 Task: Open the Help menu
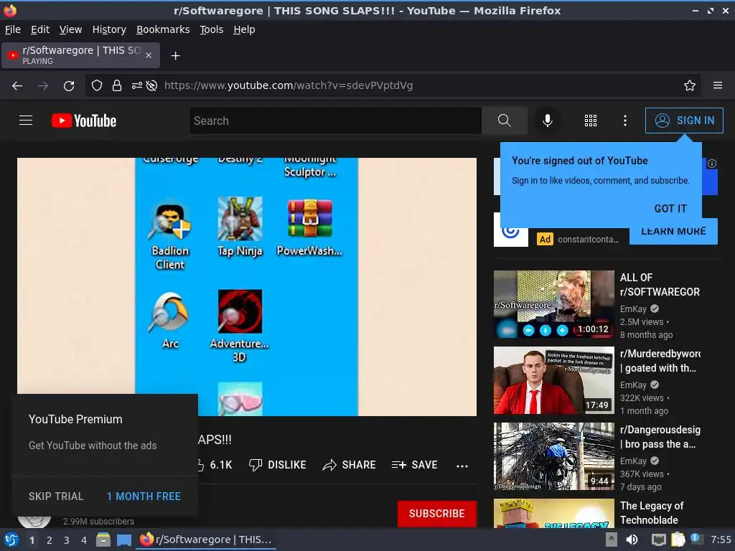[x=244, y=29]
